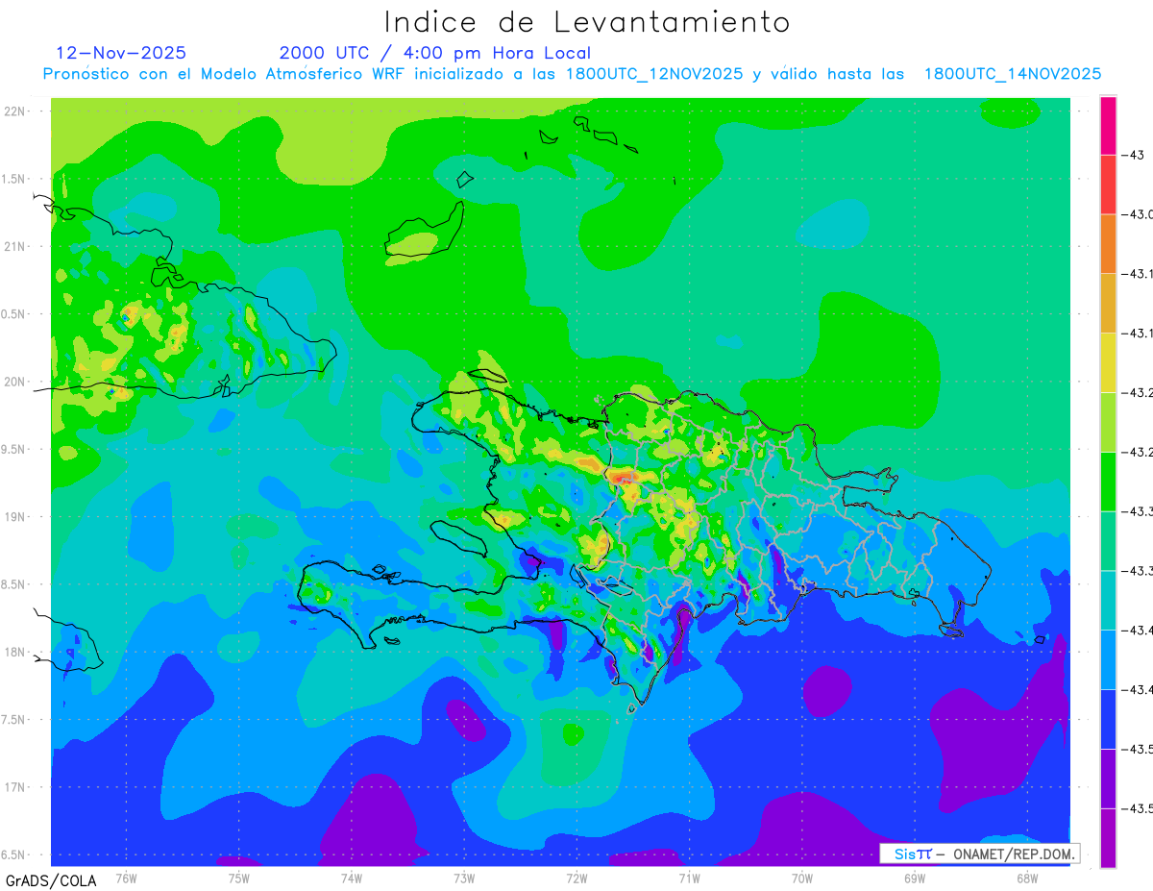Image resolution: width=1153 pixels, height=891 pixels.
Task: Click the date '12-Nov-2025'
Action: click(121, 53)
